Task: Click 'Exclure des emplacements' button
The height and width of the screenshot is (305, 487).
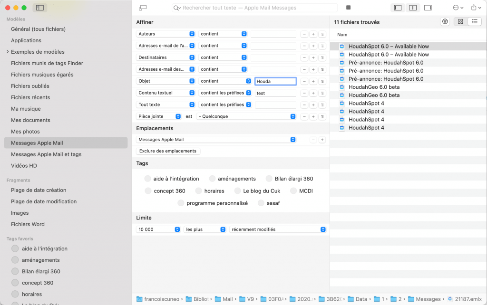Action: pos(168,151)
